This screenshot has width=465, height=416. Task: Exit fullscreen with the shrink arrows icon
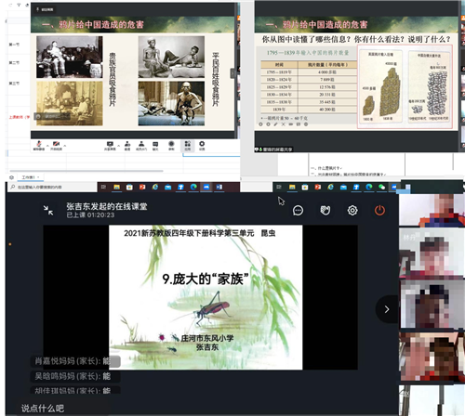[x=48, y=211]
